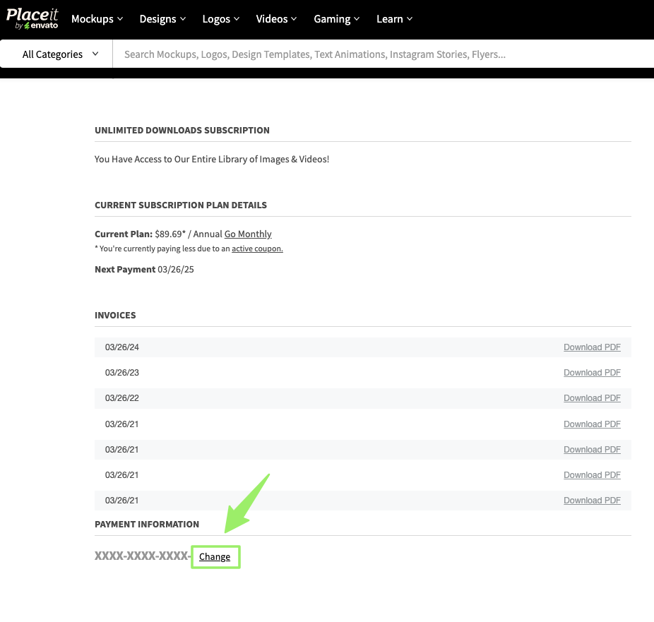Open the Designs menu
The height and width of the screenshot is (622, 654).
click(x=162, y=19)
